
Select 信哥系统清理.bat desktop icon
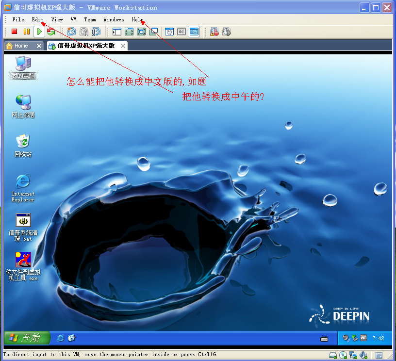click(23, 228)
